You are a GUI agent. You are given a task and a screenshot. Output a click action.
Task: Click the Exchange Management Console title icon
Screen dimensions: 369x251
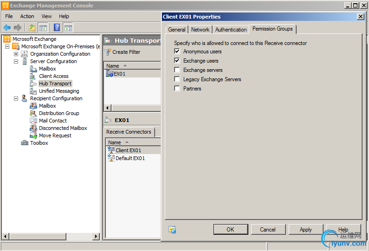(6, 6)
